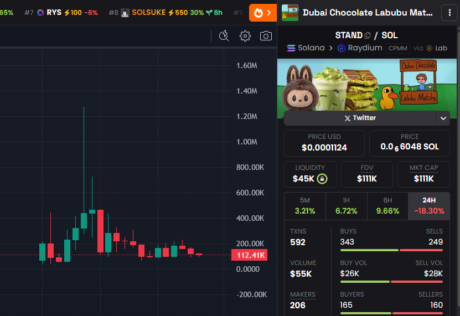460x316 pixels.
Task: Select the 5M timeframe tab
Action: 305,206
